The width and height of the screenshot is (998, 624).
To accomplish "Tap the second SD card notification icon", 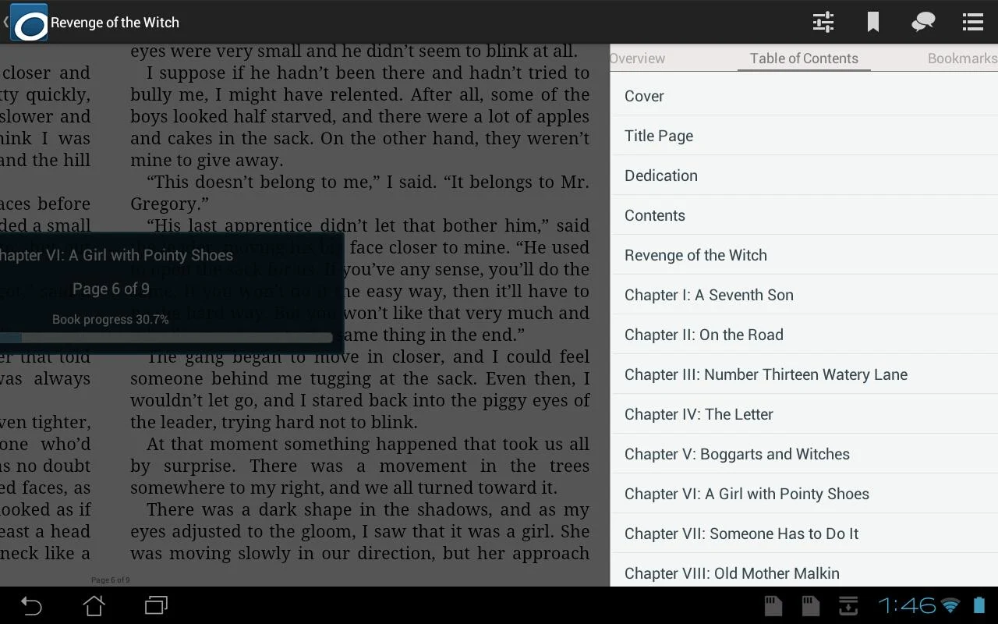I will coord(811,605).
